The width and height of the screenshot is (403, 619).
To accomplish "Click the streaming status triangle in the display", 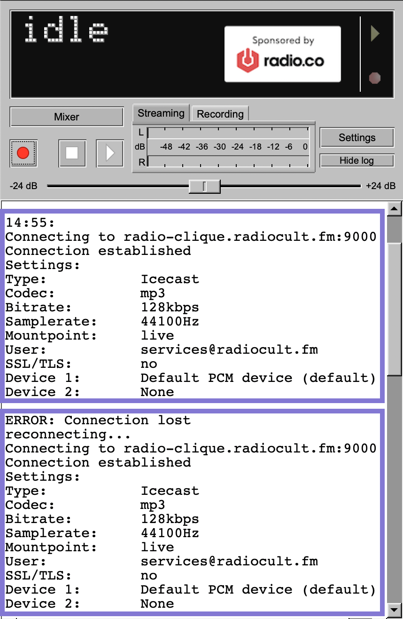I will (x=375, y=34).
